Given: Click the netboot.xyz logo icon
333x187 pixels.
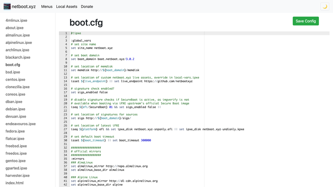Looking at the screenshot, I should [x=7, y=6].
